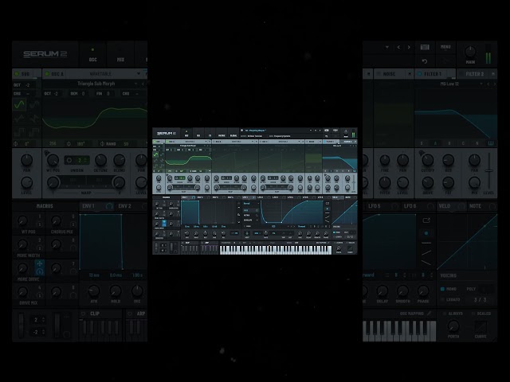The width and height of the screenshot is (510, 382).
Task: Click filter LEVEL slider in enlarged right view
Action: [488, 171]
